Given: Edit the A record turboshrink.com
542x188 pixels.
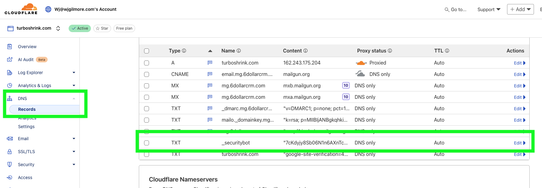Looking at the screenshot, I should (520, 63).
